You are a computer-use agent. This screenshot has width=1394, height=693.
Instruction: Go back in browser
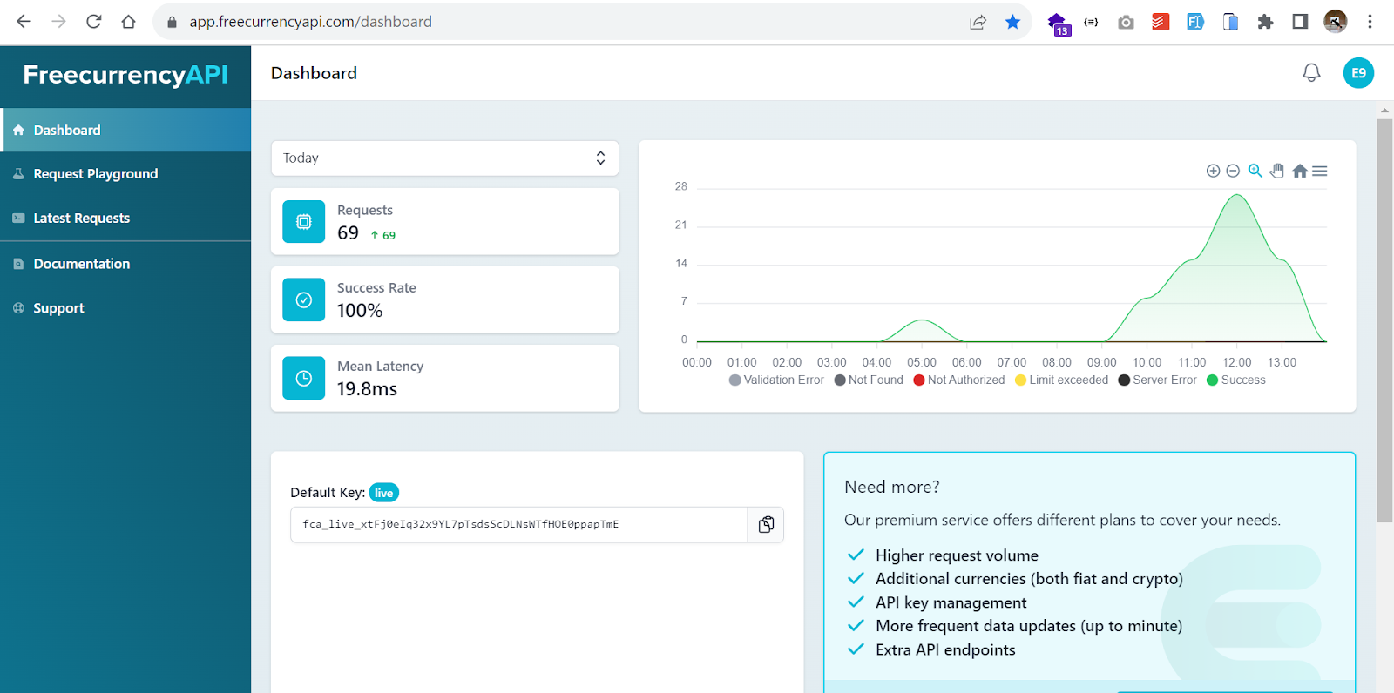(24, 22)
